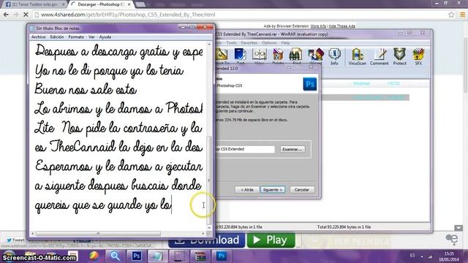The width and height of the screenshot is (468, 263).
Task: Click the Delete icon in WinRAR toolbar
Action: pyautogui.click(x=278, y=56)
